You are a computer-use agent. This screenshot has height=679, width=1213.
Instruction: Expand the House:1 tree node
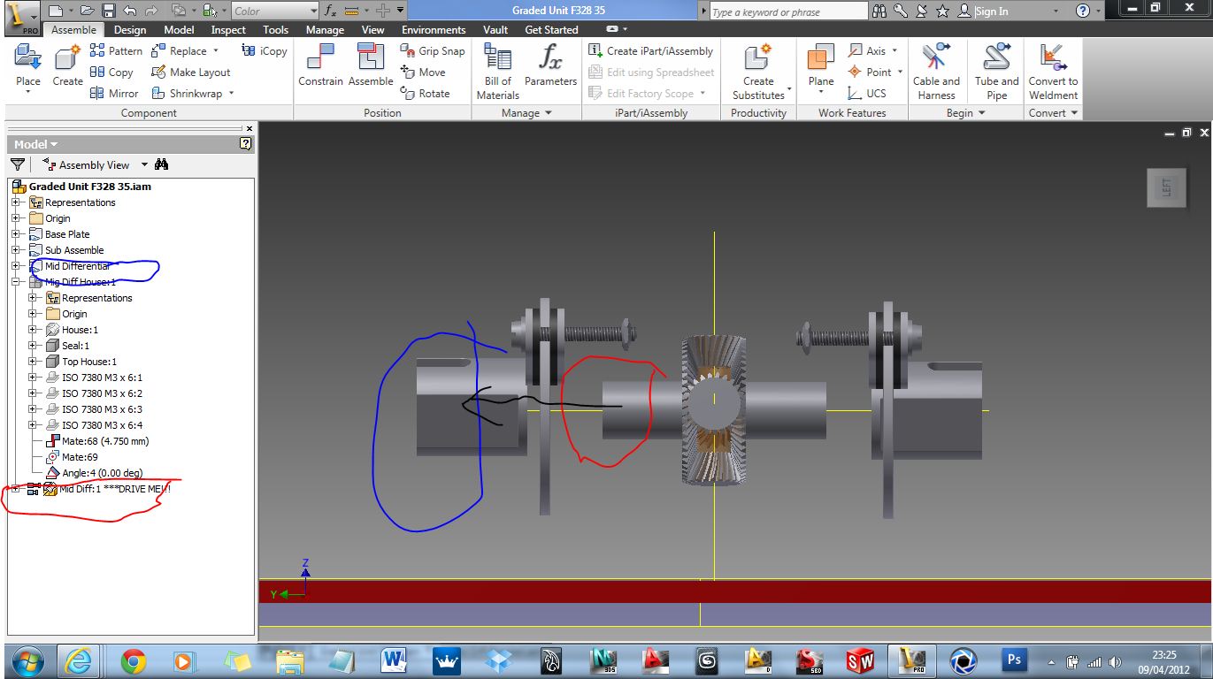pos(32,330)
